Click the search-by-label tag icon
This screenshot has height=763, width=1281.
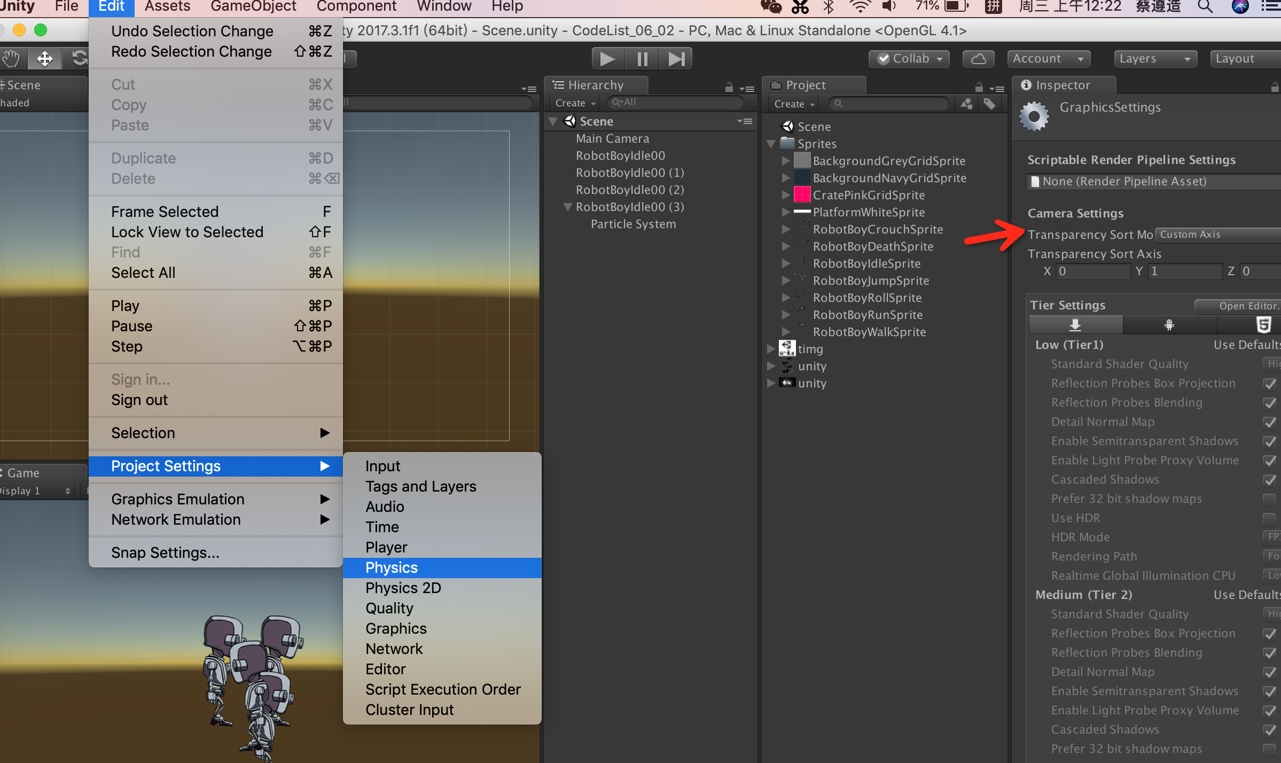pos(989,104)
